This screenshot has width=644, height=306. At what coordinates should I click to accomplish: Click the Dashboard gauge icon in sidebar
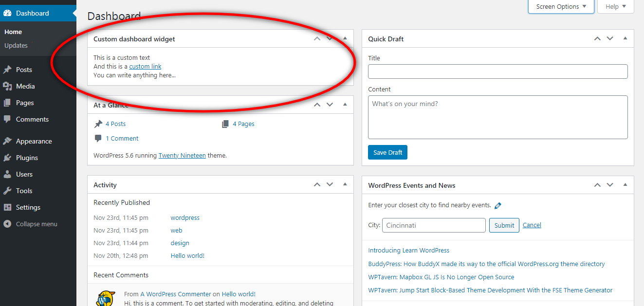pyautogui.click(x=7, y=13)
